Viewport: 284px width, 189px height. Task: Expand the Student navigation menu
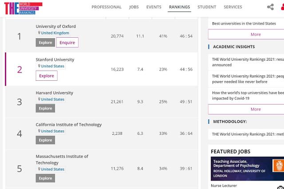tap(207, 7)
